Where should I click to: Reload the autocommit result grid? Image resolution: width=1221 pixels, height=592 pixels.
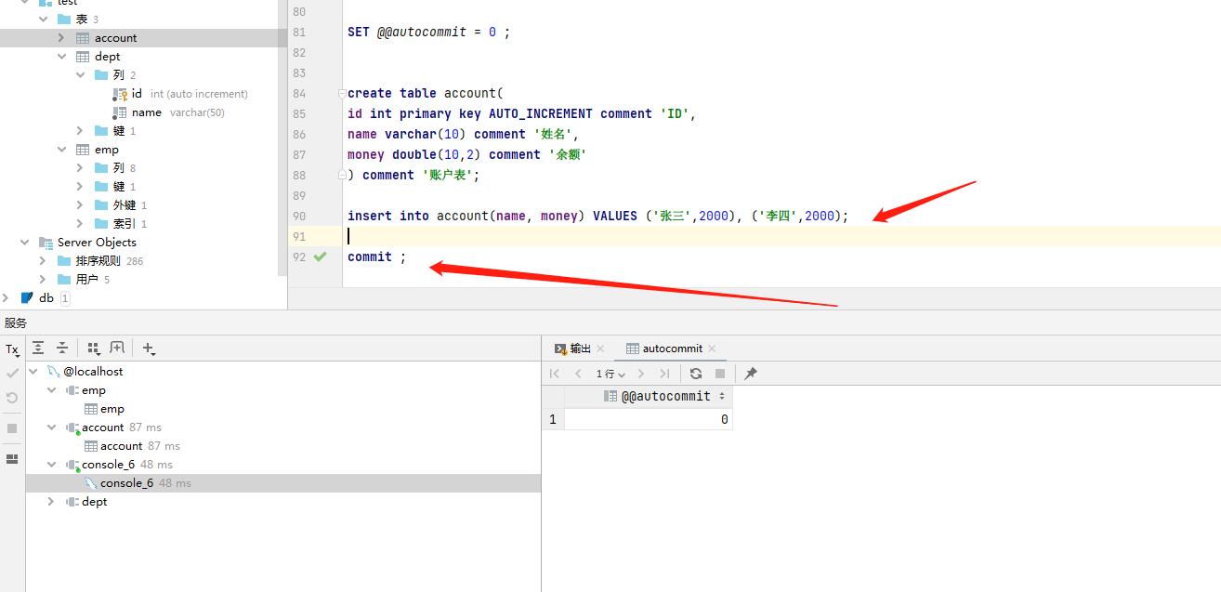click(696, 374)
